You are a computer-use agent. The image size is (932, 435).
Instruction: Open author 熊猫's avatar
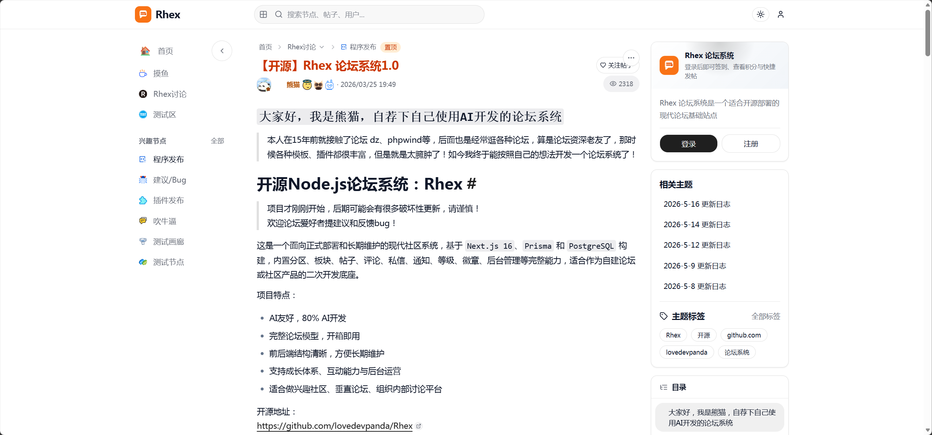point(264,84)
